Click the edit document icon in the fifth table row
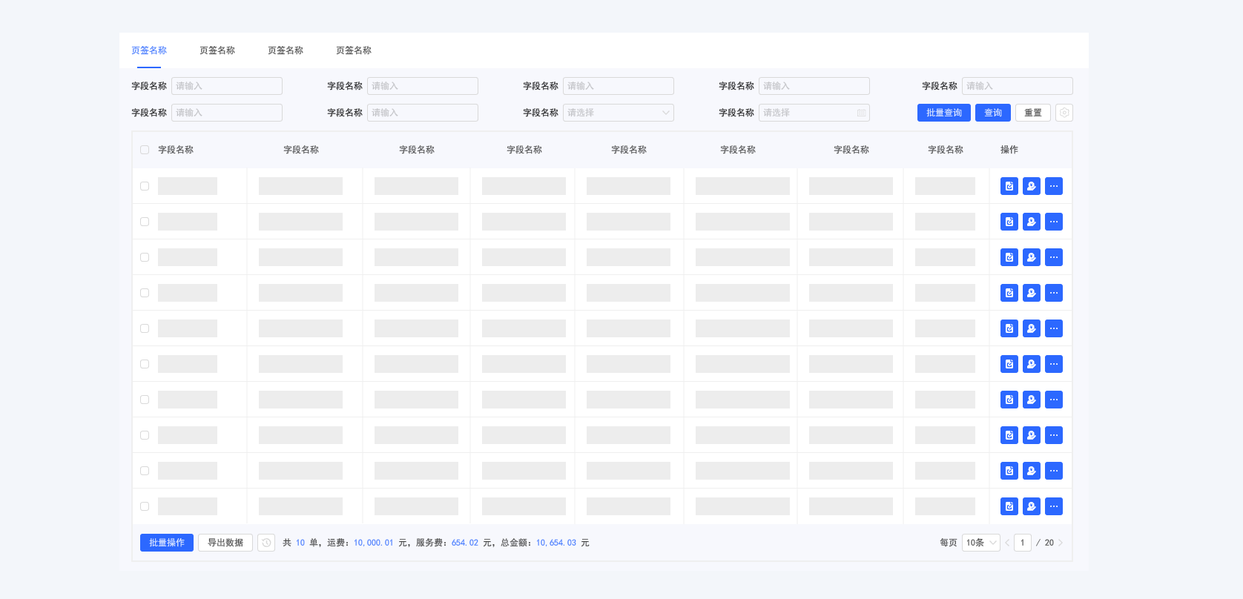 [1009, 328]
